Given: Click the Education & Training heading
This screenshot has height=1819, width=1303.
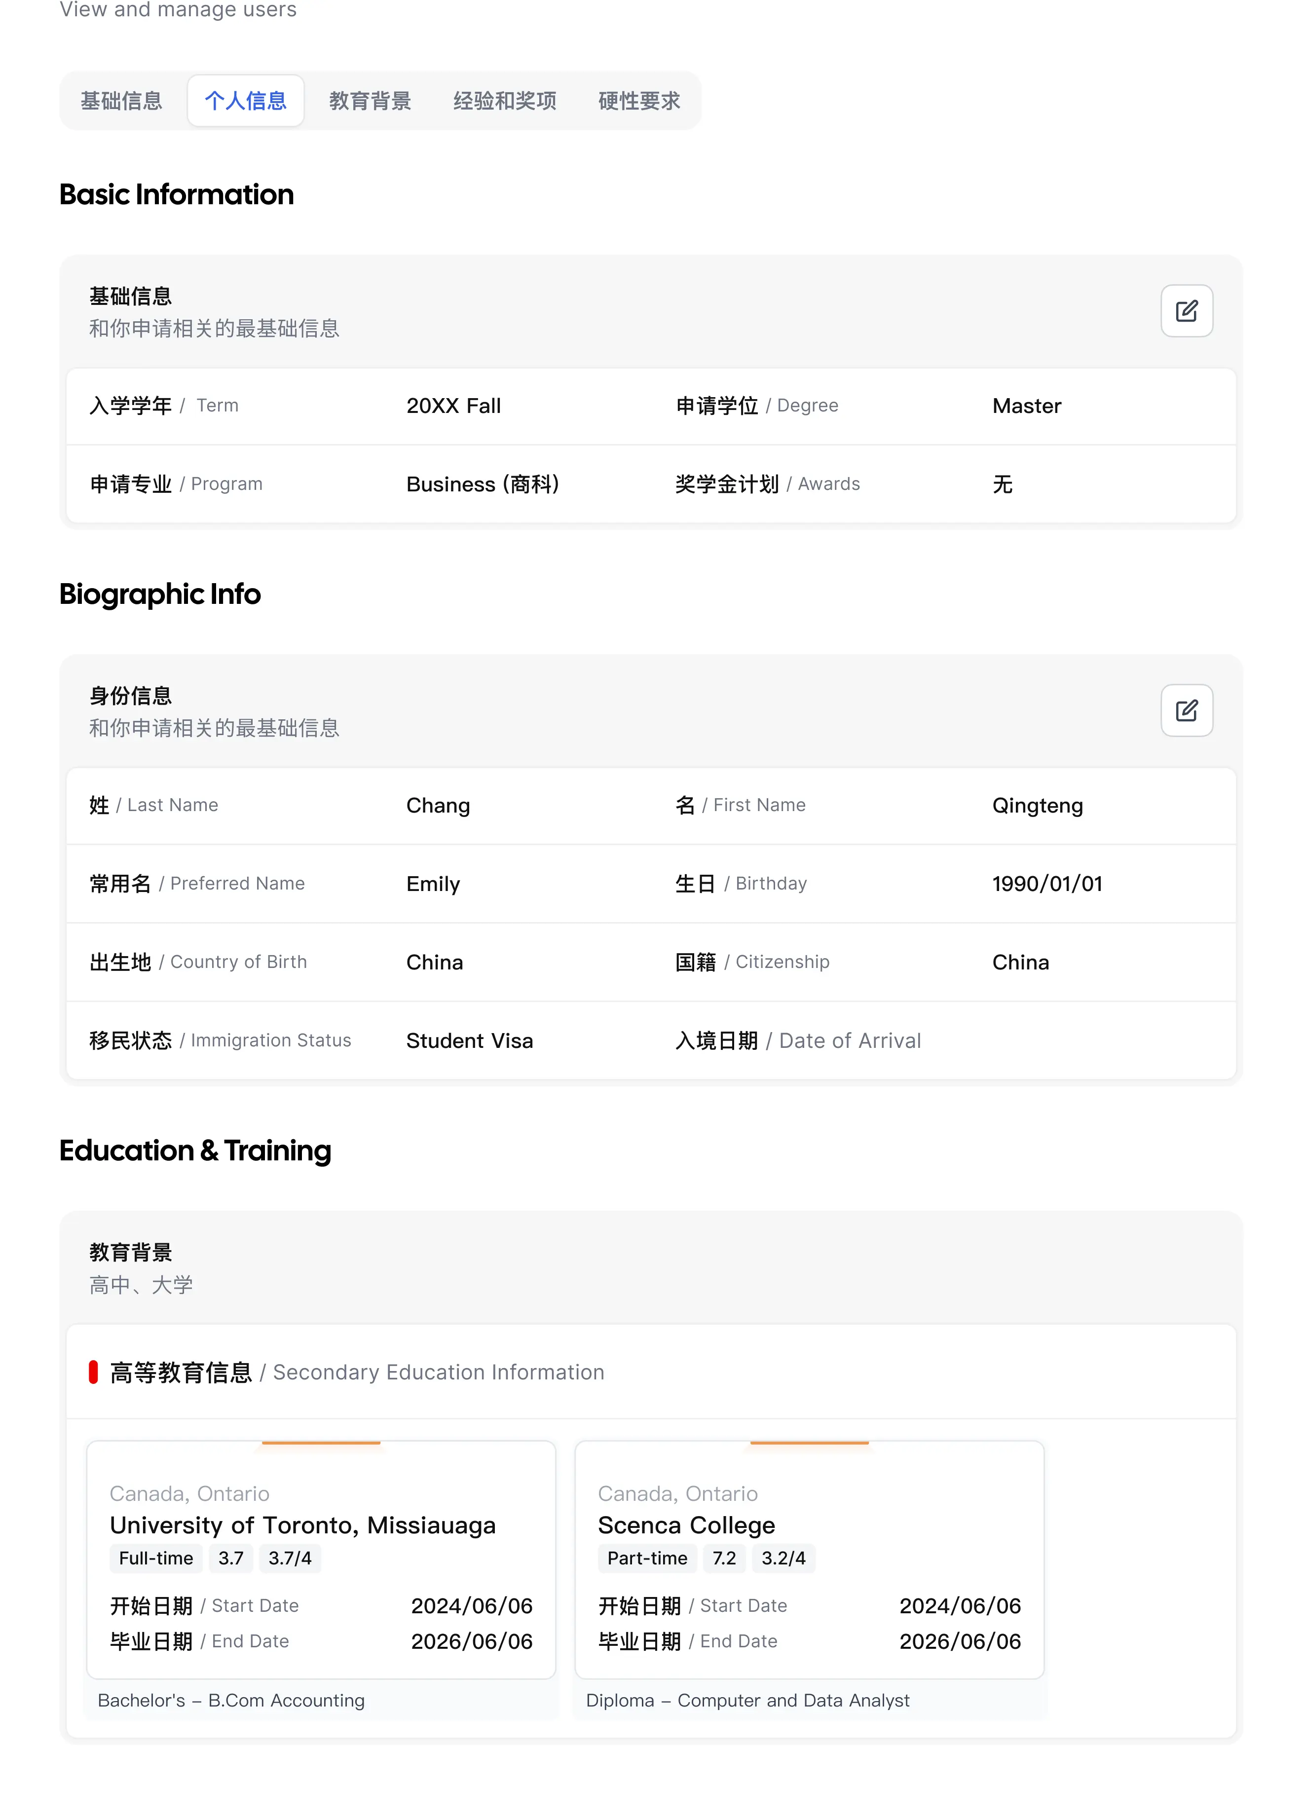Looking at the screenshot, I should (195, 1150).
